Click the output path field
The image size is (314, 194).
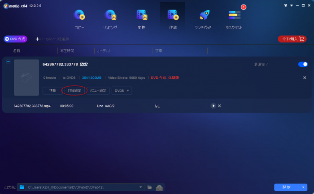81,187
